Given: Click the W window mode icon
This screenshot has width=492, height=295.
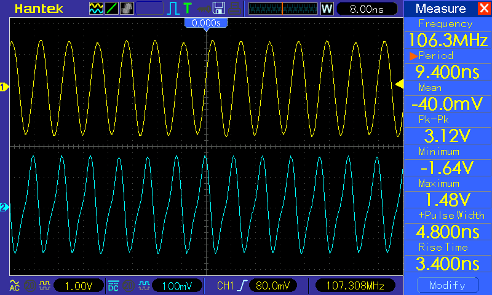Looking at the screenshot, I should pos(327,9).
